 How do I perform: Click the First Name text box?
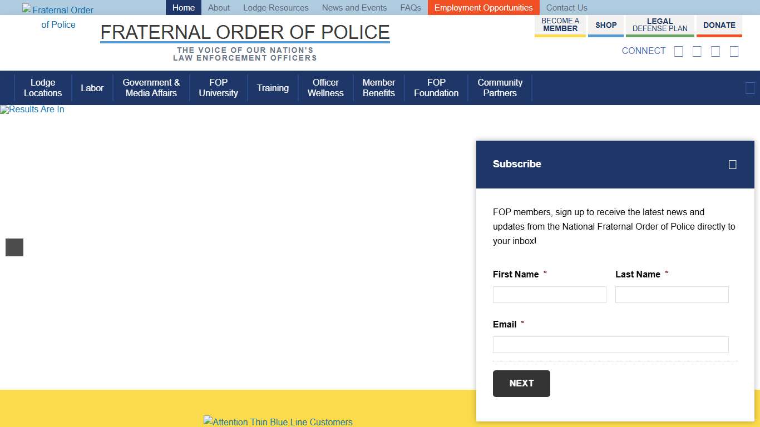coord(549,295)
